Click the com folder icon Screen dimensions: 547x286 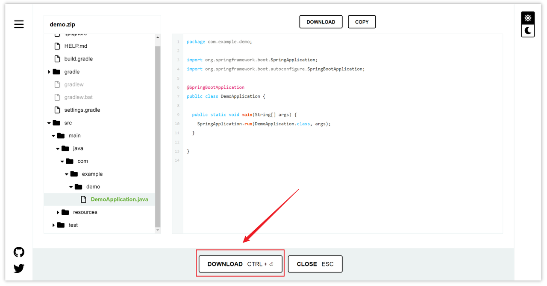[70, 161]
